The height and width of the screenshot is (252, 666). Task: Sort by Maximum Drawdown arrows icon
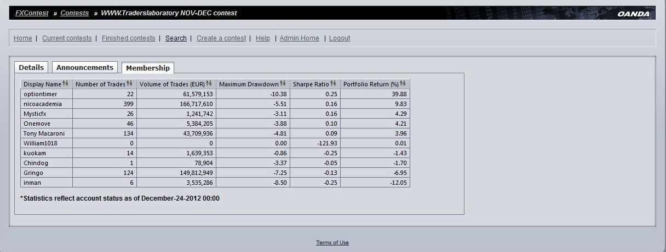[283, 84]
